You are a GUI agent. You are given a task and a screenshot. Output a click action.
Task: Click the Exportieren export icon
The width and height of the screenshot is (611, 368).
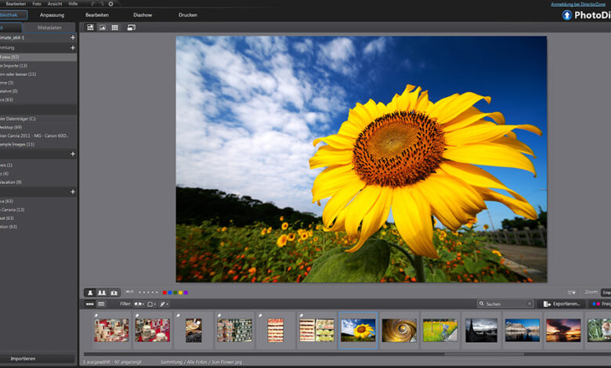547,304
